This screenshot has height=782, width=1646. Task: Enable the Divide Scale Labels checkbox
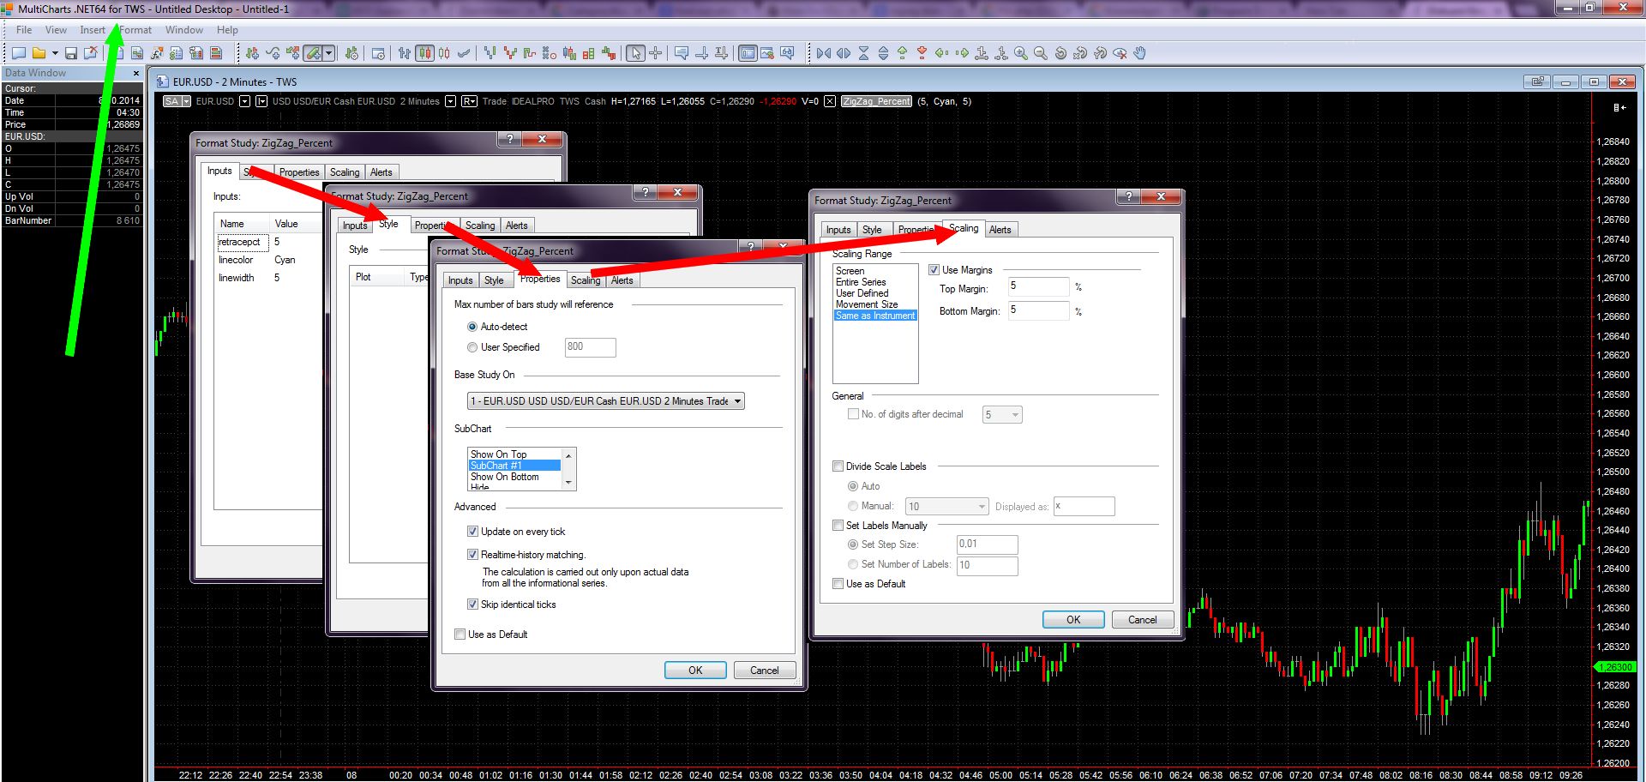(838, 466)
